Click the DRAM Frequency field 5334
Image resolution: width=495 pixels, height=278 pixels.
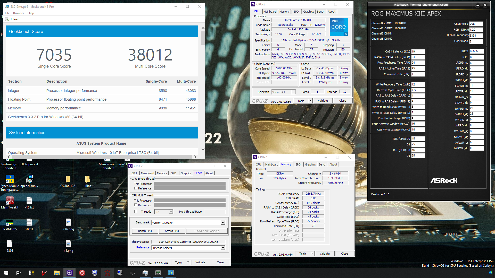[x=476, y=36]
